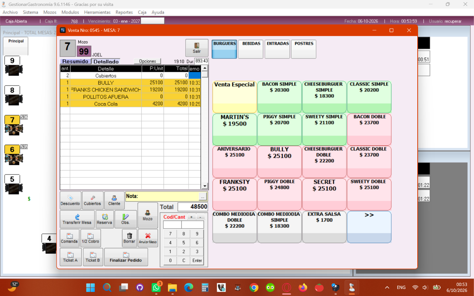The image size is (474, 296).
Task: Cancel the table with Anular Mesa
Action: tap(148, 238)
